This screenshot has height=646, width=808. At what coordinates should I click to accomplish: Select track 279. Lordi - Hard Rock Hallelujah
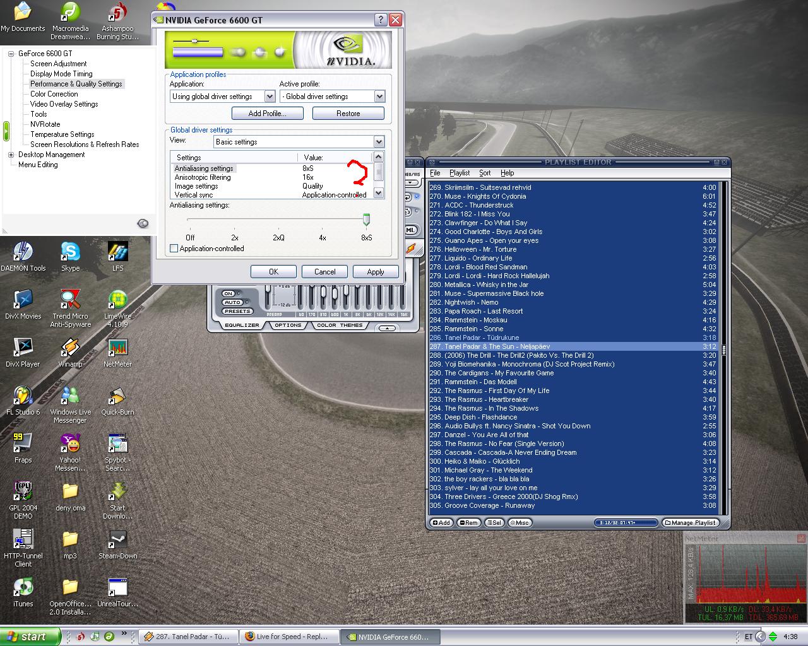pyautogui.click(x=573, y=276)
